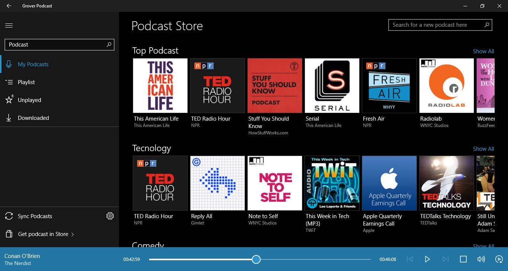Open the Downloaded podcasts list
Screen dimensions: 508x271
(x=33, y=118)
